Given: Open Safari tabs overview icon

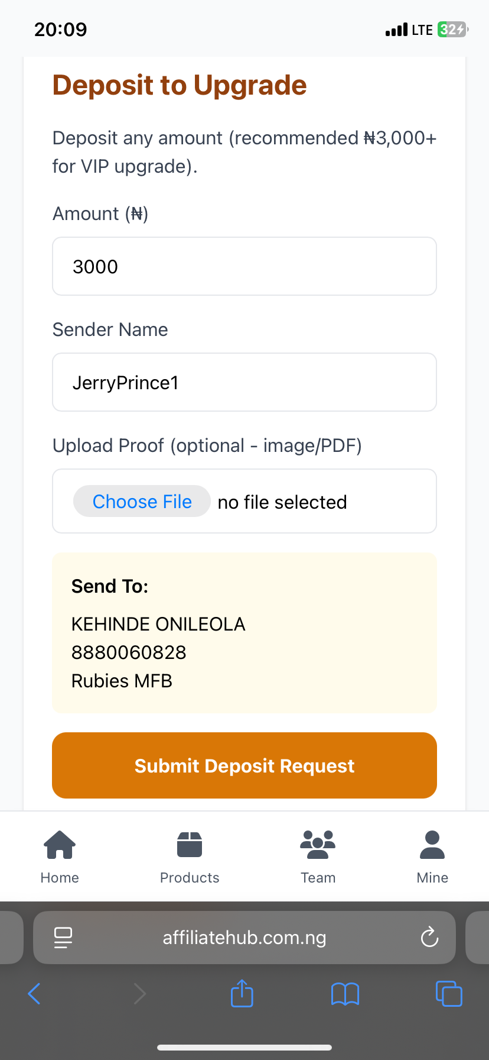Looking at the screenshot, I should click(x=449, y=993).
